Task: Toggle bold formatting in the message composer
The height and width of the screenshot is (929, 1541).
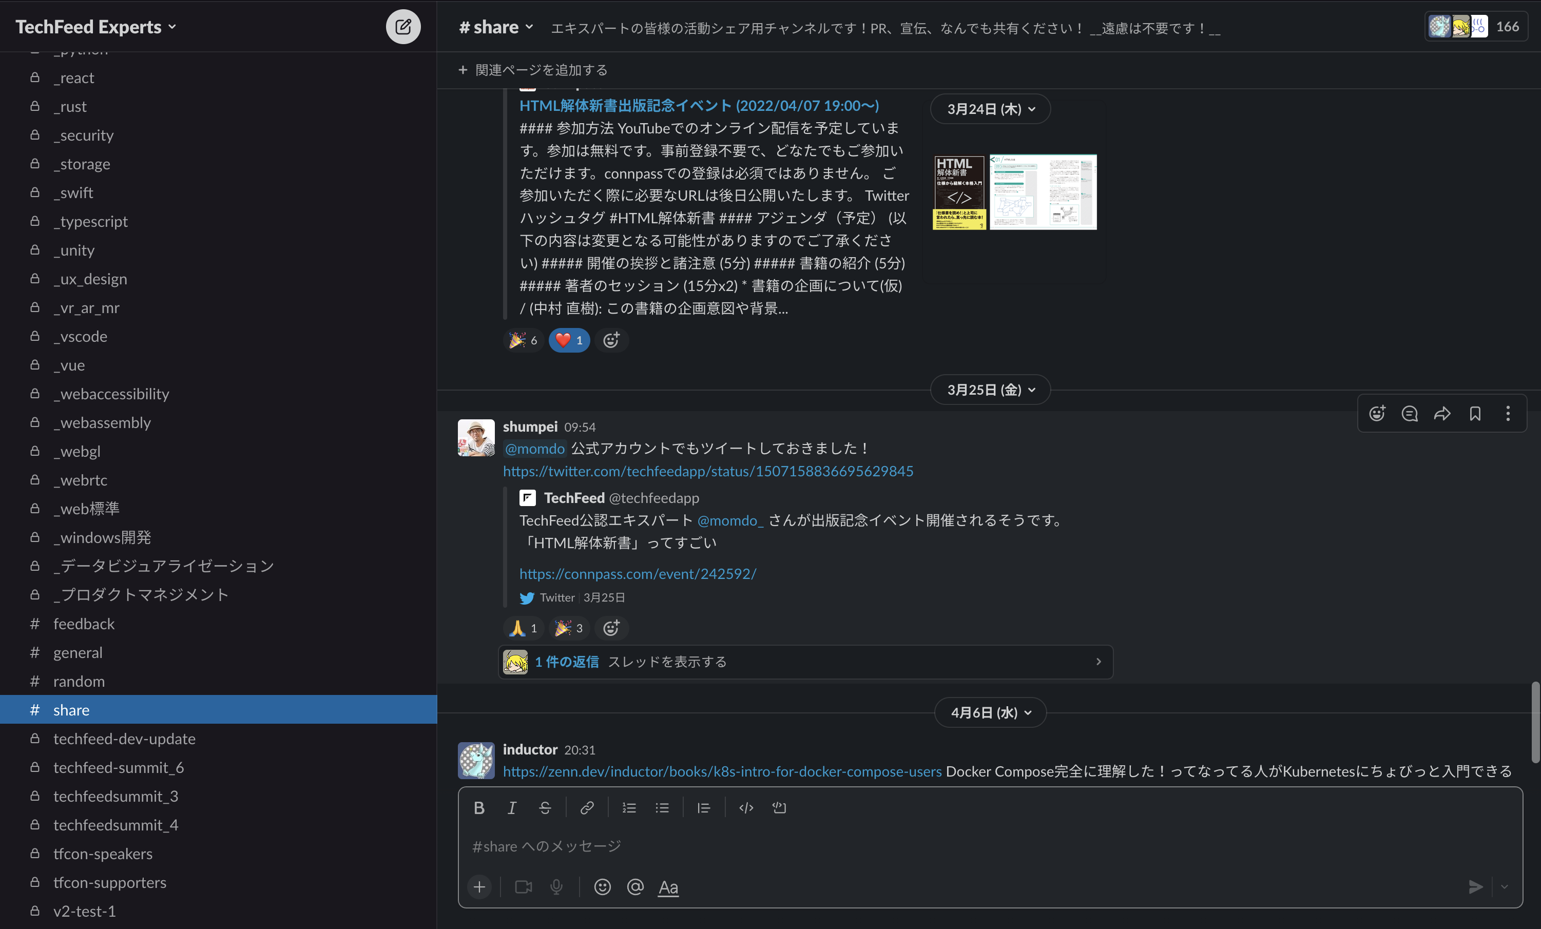Action: [x=479, y=808]
